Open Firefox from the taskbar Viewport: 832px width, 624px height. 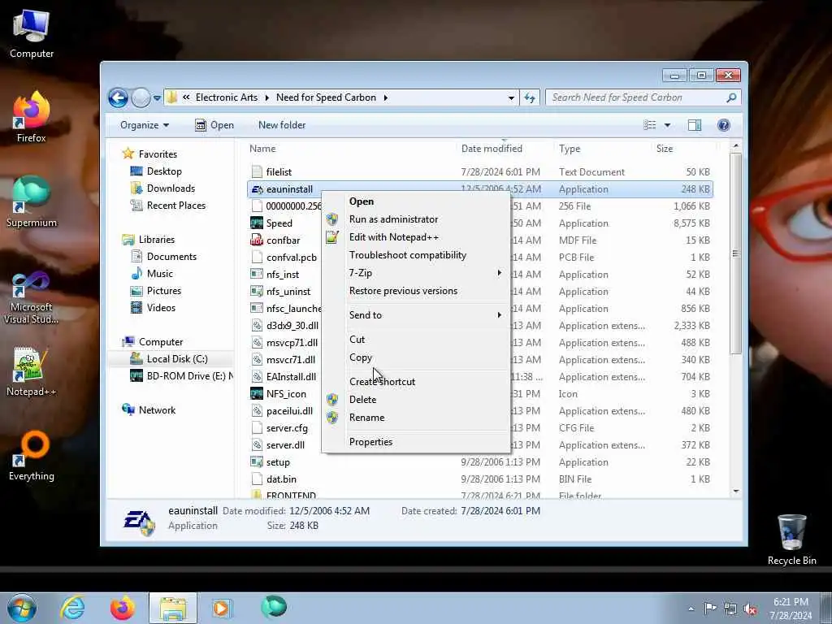[123, 608]
